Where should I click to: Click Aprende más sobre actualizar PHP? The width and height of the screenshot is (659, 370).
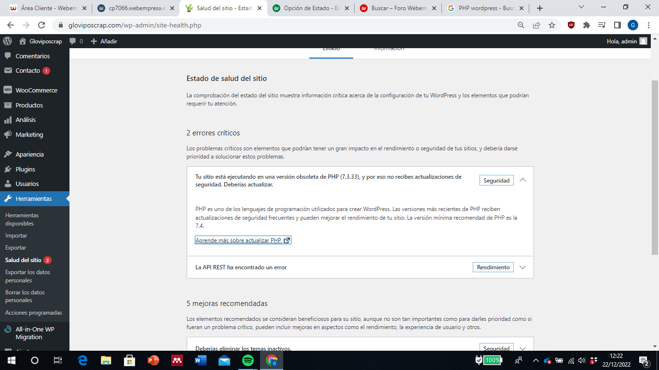tap(243, 240)
